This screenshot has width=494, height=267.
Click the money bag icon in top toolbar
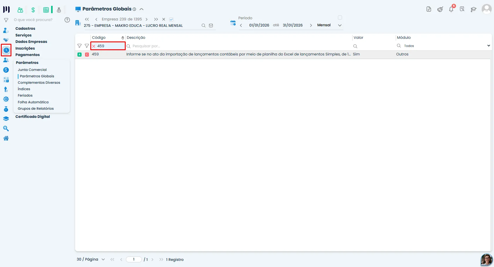pyautogui.click(x=59, y=10)
